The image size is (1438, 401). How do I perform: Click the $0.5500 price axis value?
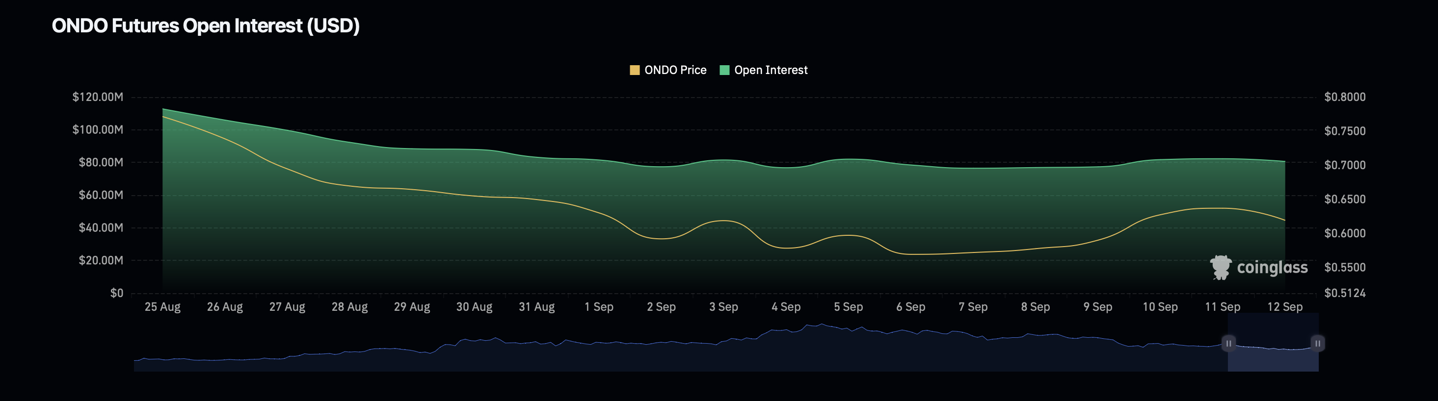pyautogui.click(x=1345, y=267)
